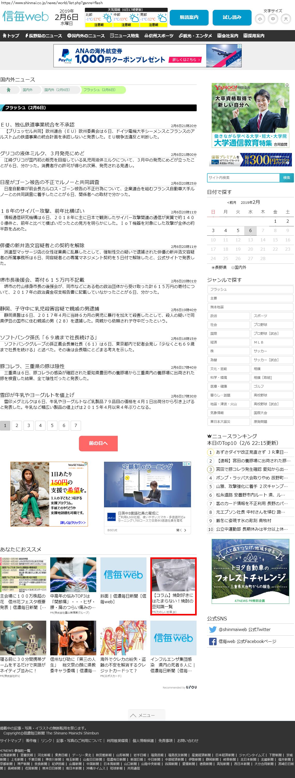
Task: Open 個人情報保護 footer link
Action: point(143,741)
